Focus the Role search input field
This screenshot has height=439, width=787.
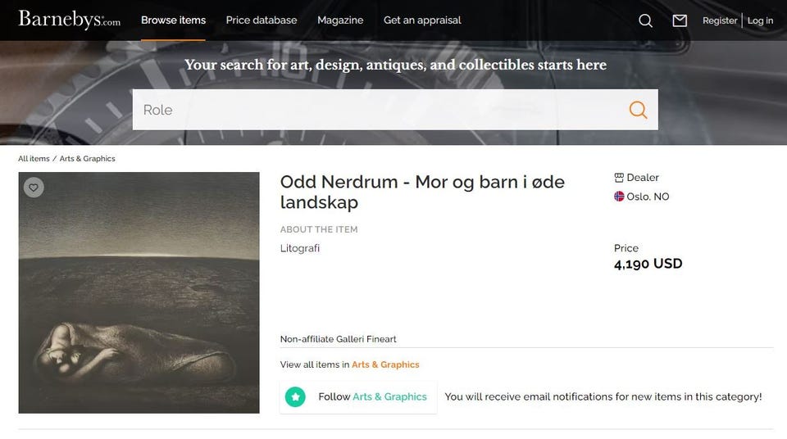376,110
